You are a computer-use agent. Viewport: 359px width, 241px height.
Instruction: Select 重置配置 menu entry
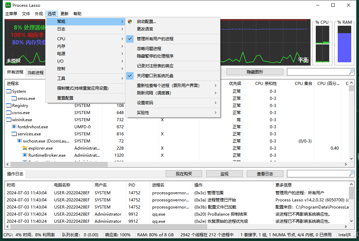point(86,98)
